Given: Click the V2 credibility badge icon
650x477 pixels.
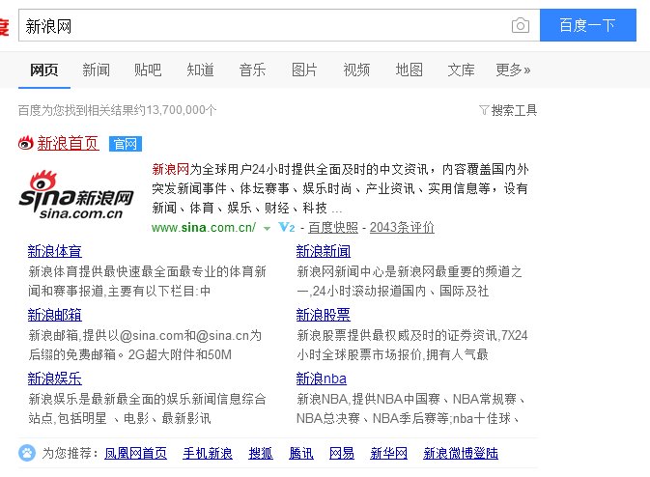Looking at the screenshot, I should 287,227.
